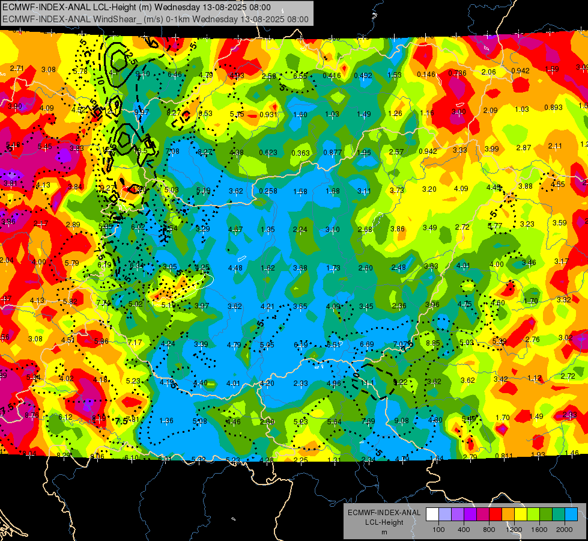The height and width of the screenshot is (541, 588).
Task: Click the wind shear value 11.1
Action: [x=367, y=383]
